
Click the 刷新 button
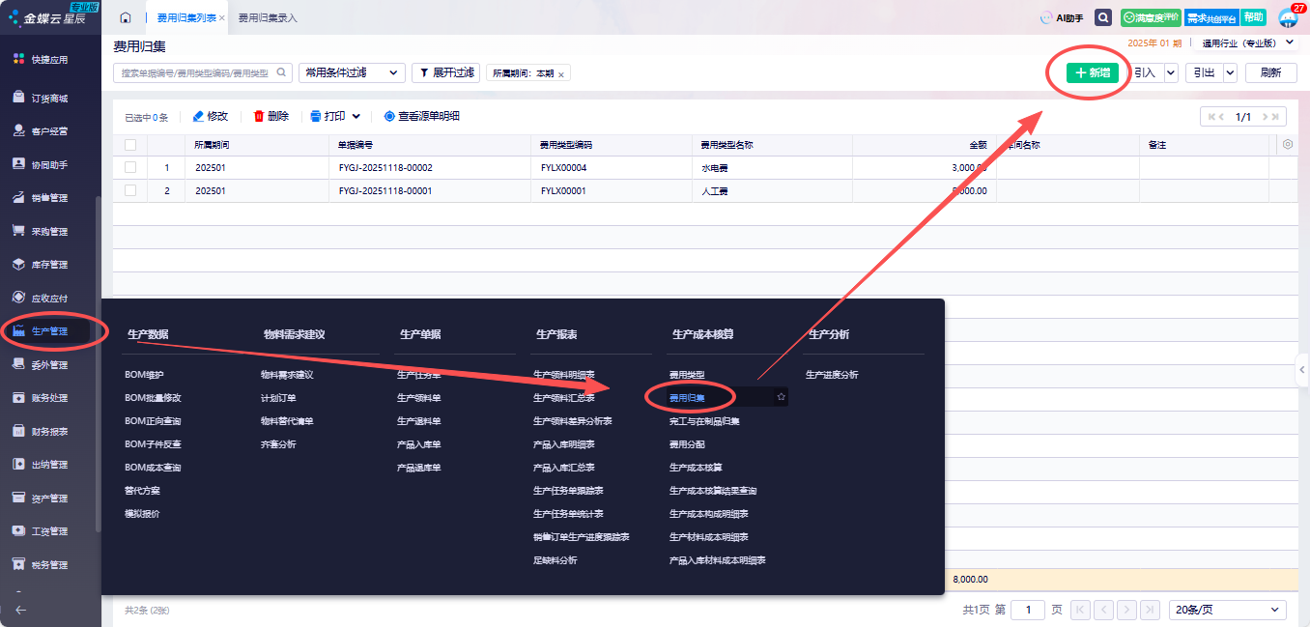point(1270,72)
